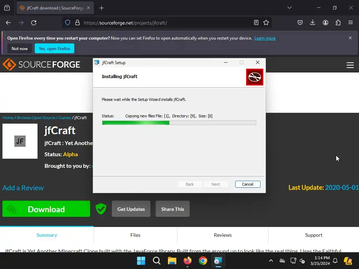Open Windows taskbar Search
359x269 pixels.
pyautogui.click(x=157, y=261)
